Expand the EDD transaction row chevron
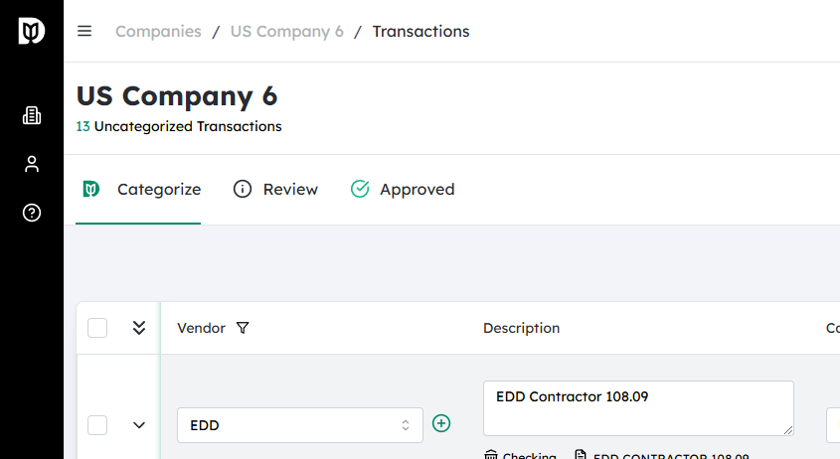Screen dimensions: 840x459 point(139,425)
